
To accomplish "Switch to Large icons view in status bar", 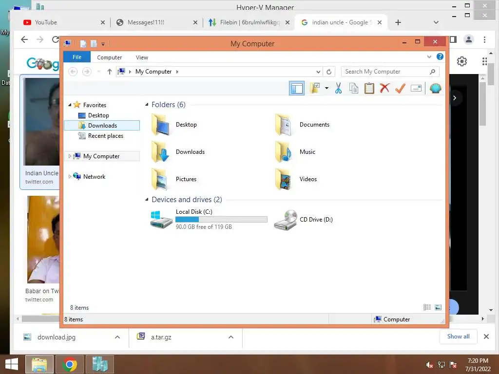I will pos(438,307).
